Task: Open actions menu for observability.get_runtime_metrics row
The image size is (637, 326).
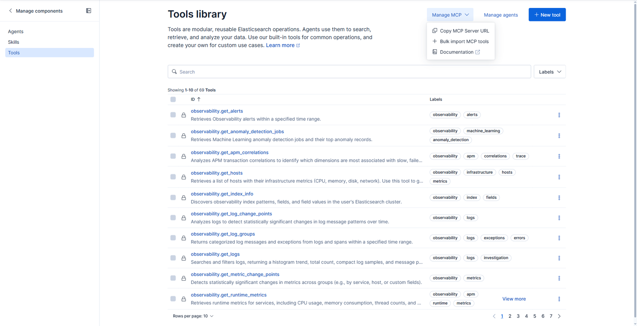Action: click(559, 299)
